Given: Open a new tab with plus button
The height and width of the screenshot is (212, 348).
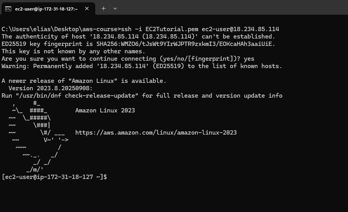Looking at the screenshot, I should tap(103, 8).
